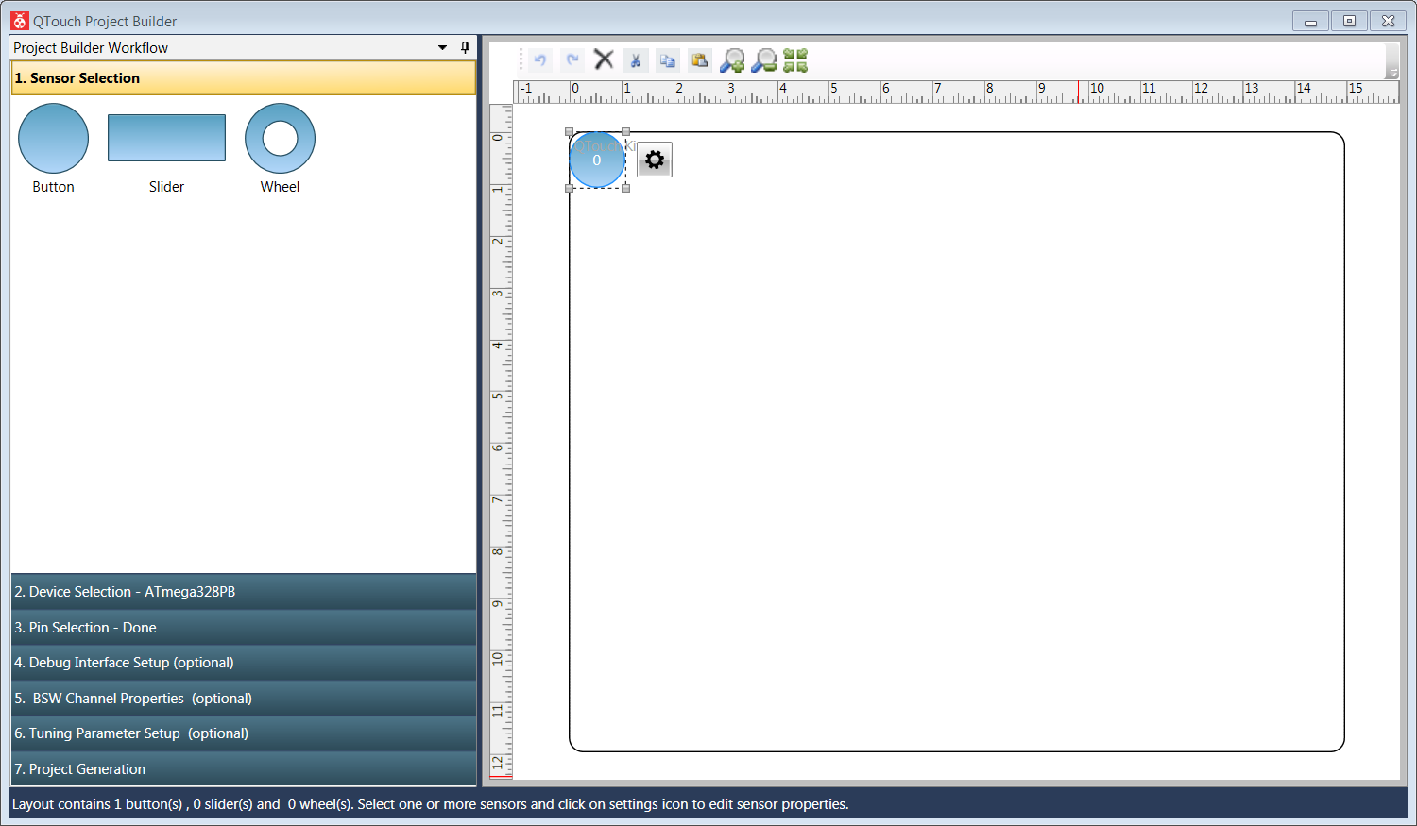This screenshot has width=1417, height=826.
Task: Click the Undo toolbar icon
Action: coord(540,60)
